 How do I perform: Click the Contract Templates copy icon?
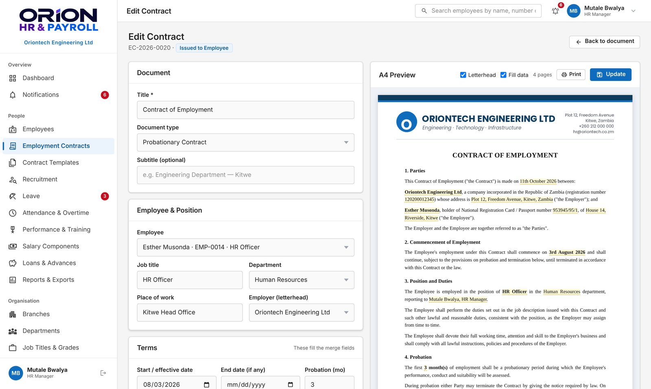13,163
